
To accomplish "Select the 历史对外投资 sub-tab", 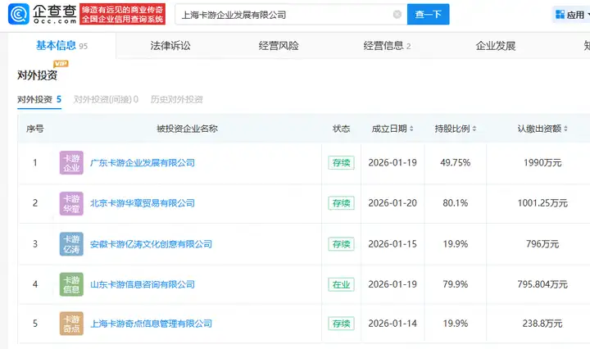I will point(176,99).
